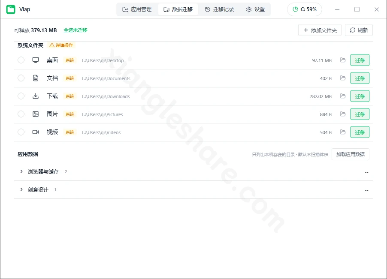Click 全选未迁移 link
387x279 pixels.
coord(76,30)
